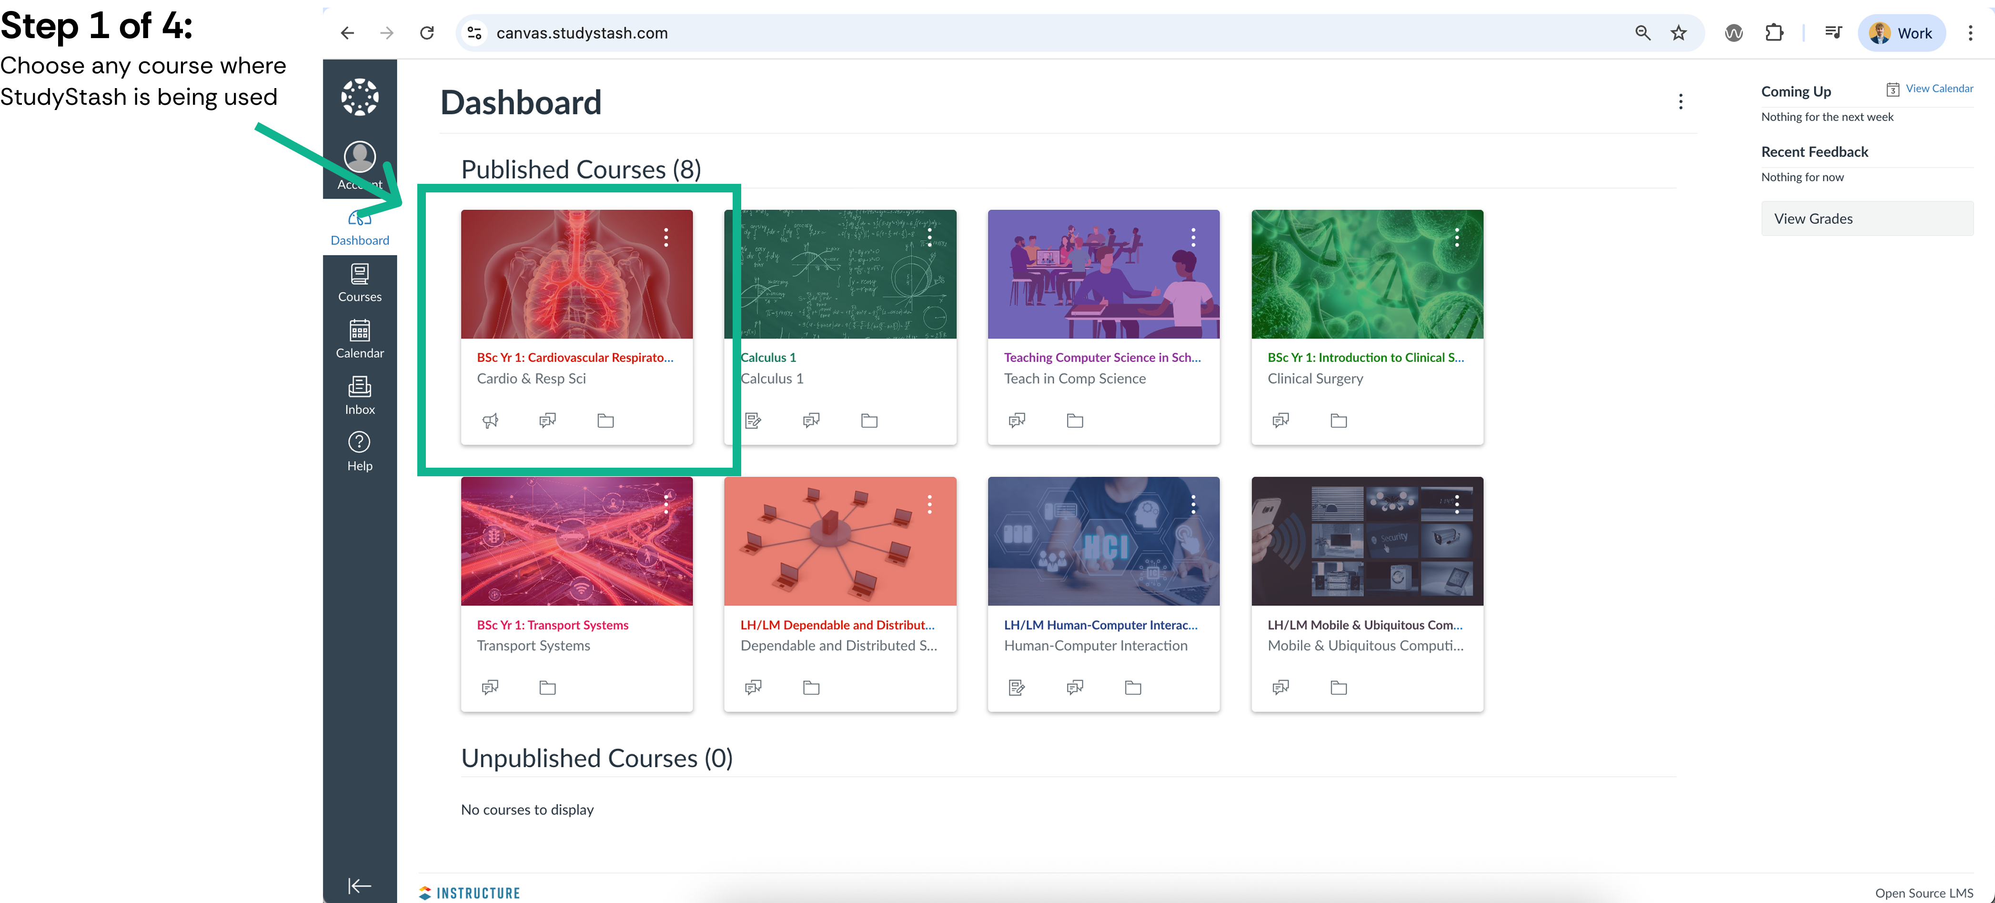Screen dimensions: 1995x903
Task: Click the Clinical Surgery DNA thumbnail
Action: 1367,274
